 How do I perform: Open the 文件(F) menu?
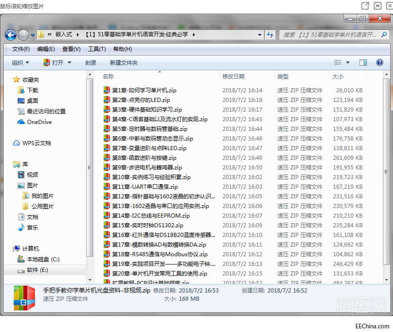click(x=21, y=49)
